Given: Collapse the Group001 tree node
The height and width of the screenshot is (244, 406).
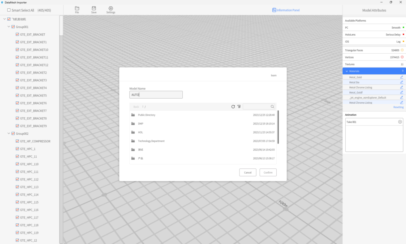Looking at the screenshot, I should [x=9, y=27].
